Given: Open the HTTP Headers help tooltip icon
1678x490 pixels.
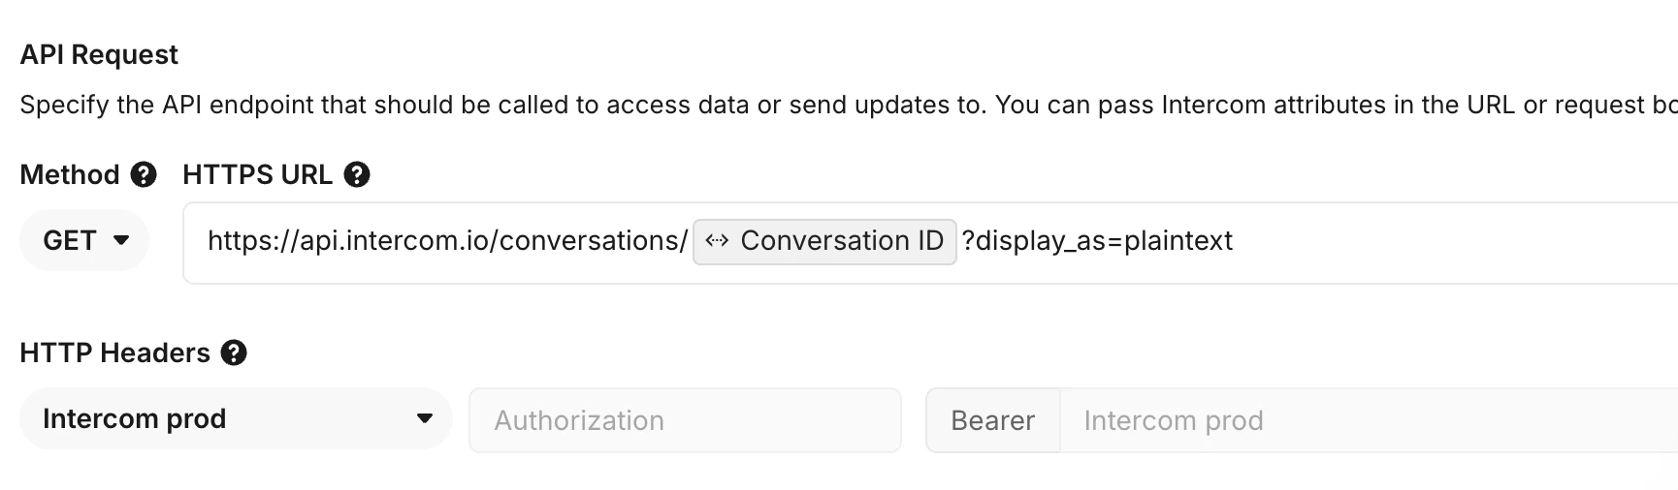Looking at the screenshot, I should coord(234,352).
